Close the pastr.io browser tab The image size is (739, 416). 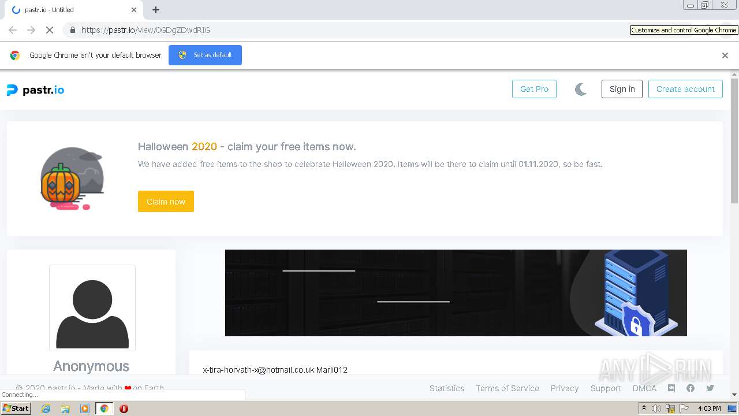click(134, 10)
